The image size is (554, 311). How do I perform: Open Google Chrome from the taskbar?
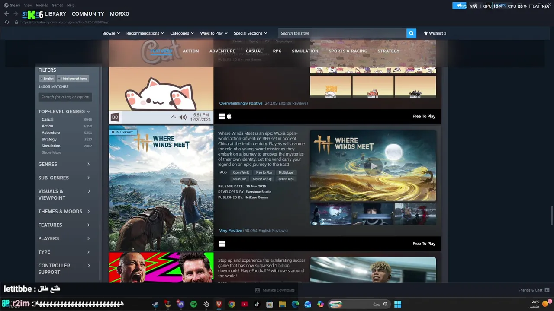point(232,304)
